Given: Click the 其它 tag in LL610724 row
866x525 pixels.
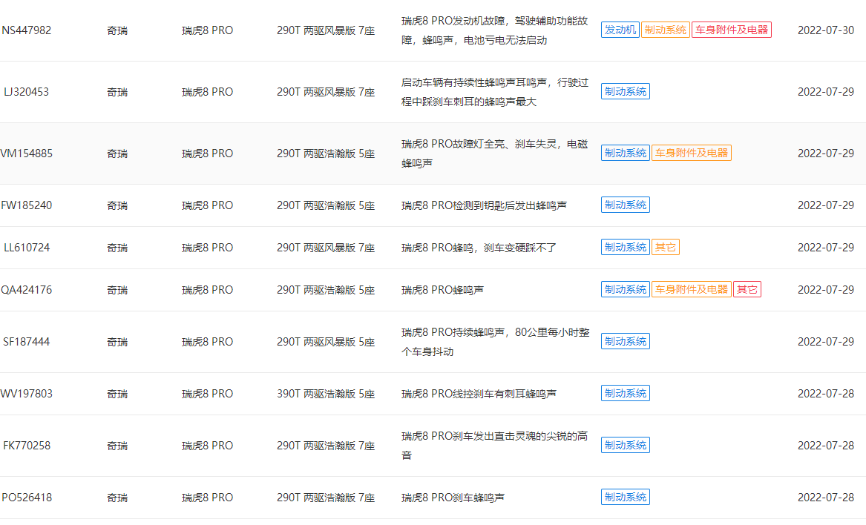Looking at the screenshot, I should tap(665, 248).
